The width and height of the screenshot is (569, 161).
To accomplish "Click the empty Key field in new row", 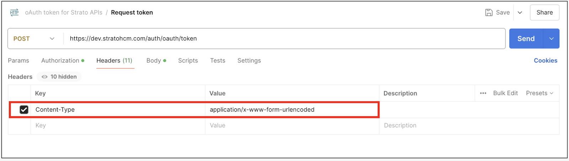I will 117,126.
